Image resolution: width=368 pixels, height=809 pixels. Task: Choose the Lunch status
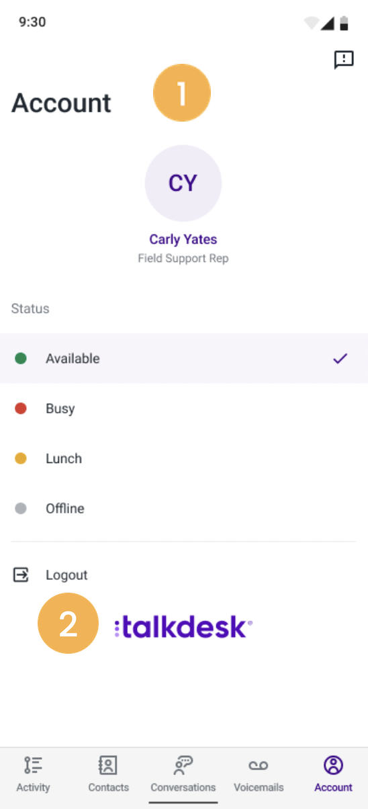point(184,458)
